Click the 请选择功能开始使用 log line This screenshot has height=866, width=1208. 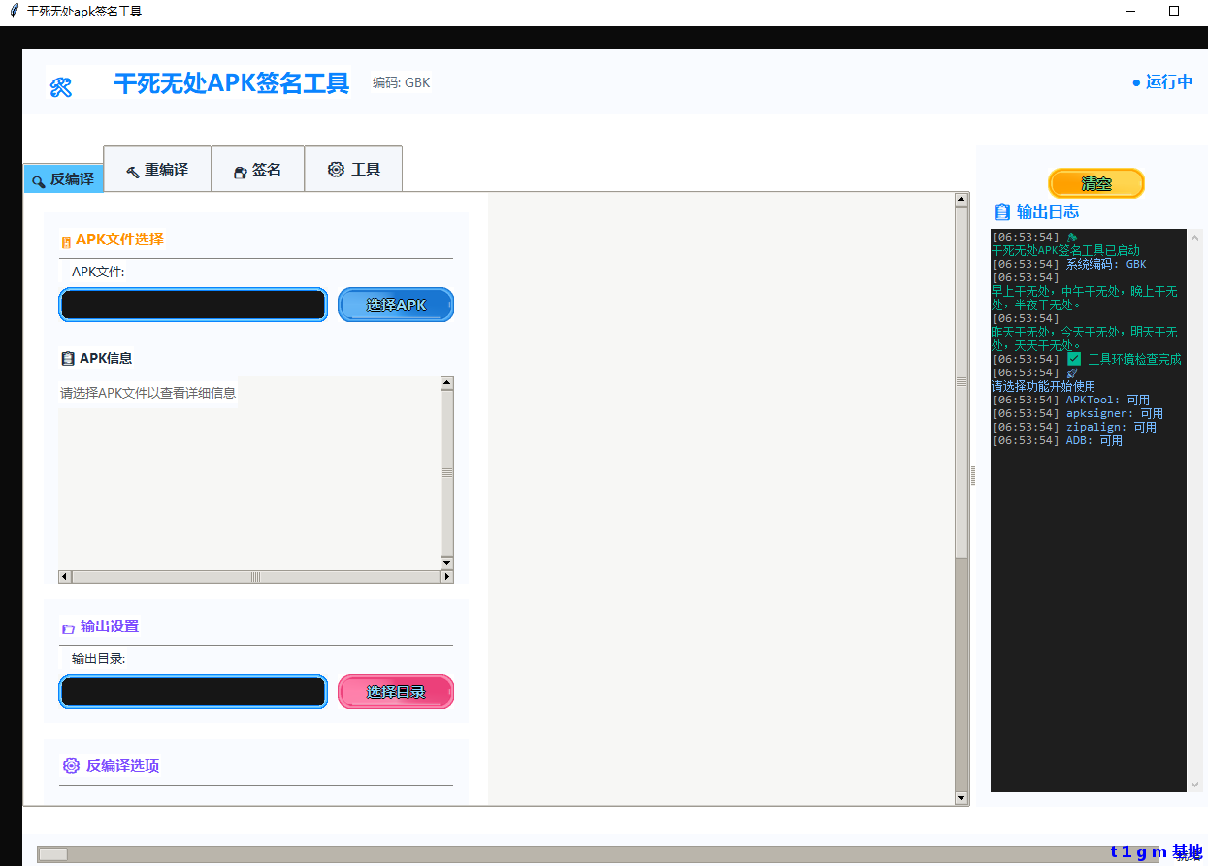[x=1043, y=386]
